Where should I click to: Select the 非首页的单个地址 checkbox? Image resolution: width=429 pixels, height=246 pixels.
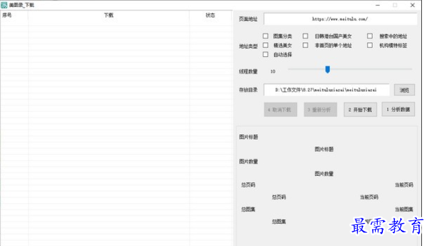point(305,45)
